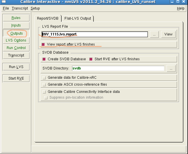
Task: Click Run LVS button
Action: coord(16,67)
